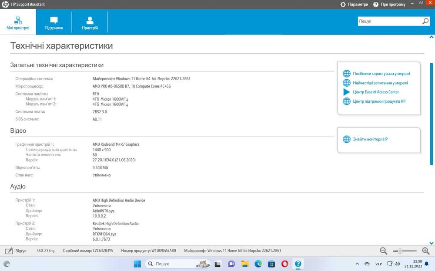Click the 1440 x 900 resolution value

[x=101, y=150]
